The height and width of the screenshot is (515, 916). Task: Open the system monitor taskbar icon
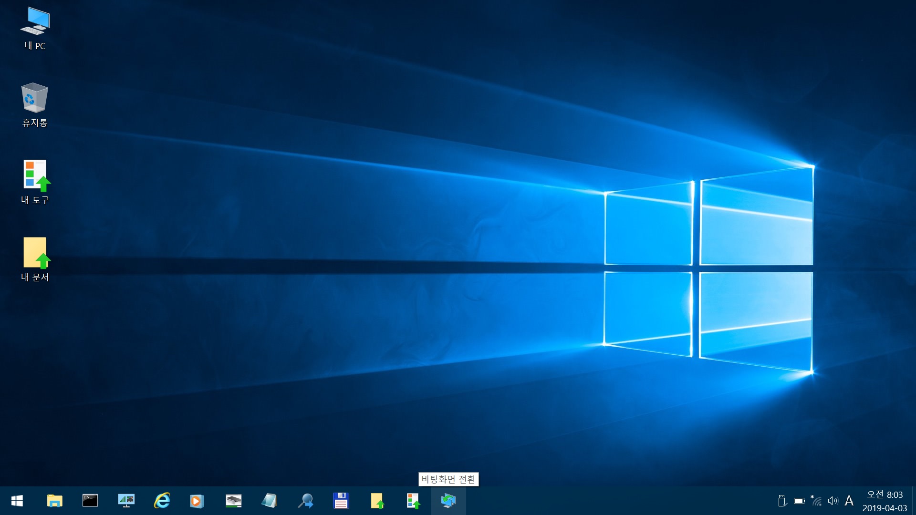pyautogui.click(x=126, y=501)
